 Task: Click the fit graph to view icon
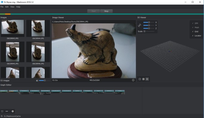coord(2,111)
